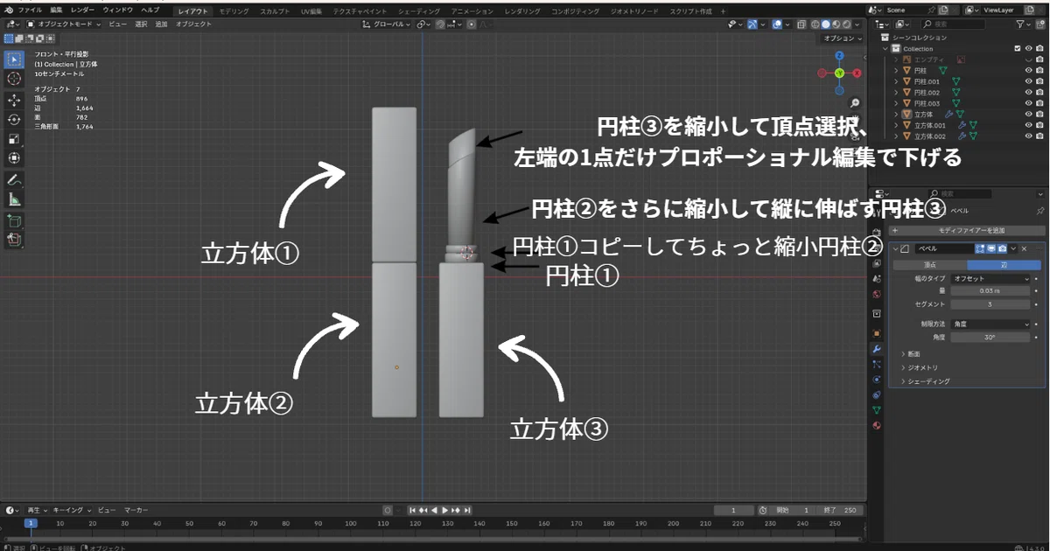Open the オブジェクトモード mode dropdown

click(65, 24)
